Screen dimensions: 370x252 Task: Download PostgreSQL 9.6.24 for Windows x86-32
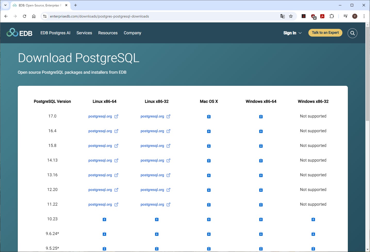(313, 234)
